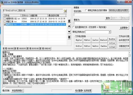
Task: Click the vertical scrollbar up arrow in text preview
Action: pos(129,53)
